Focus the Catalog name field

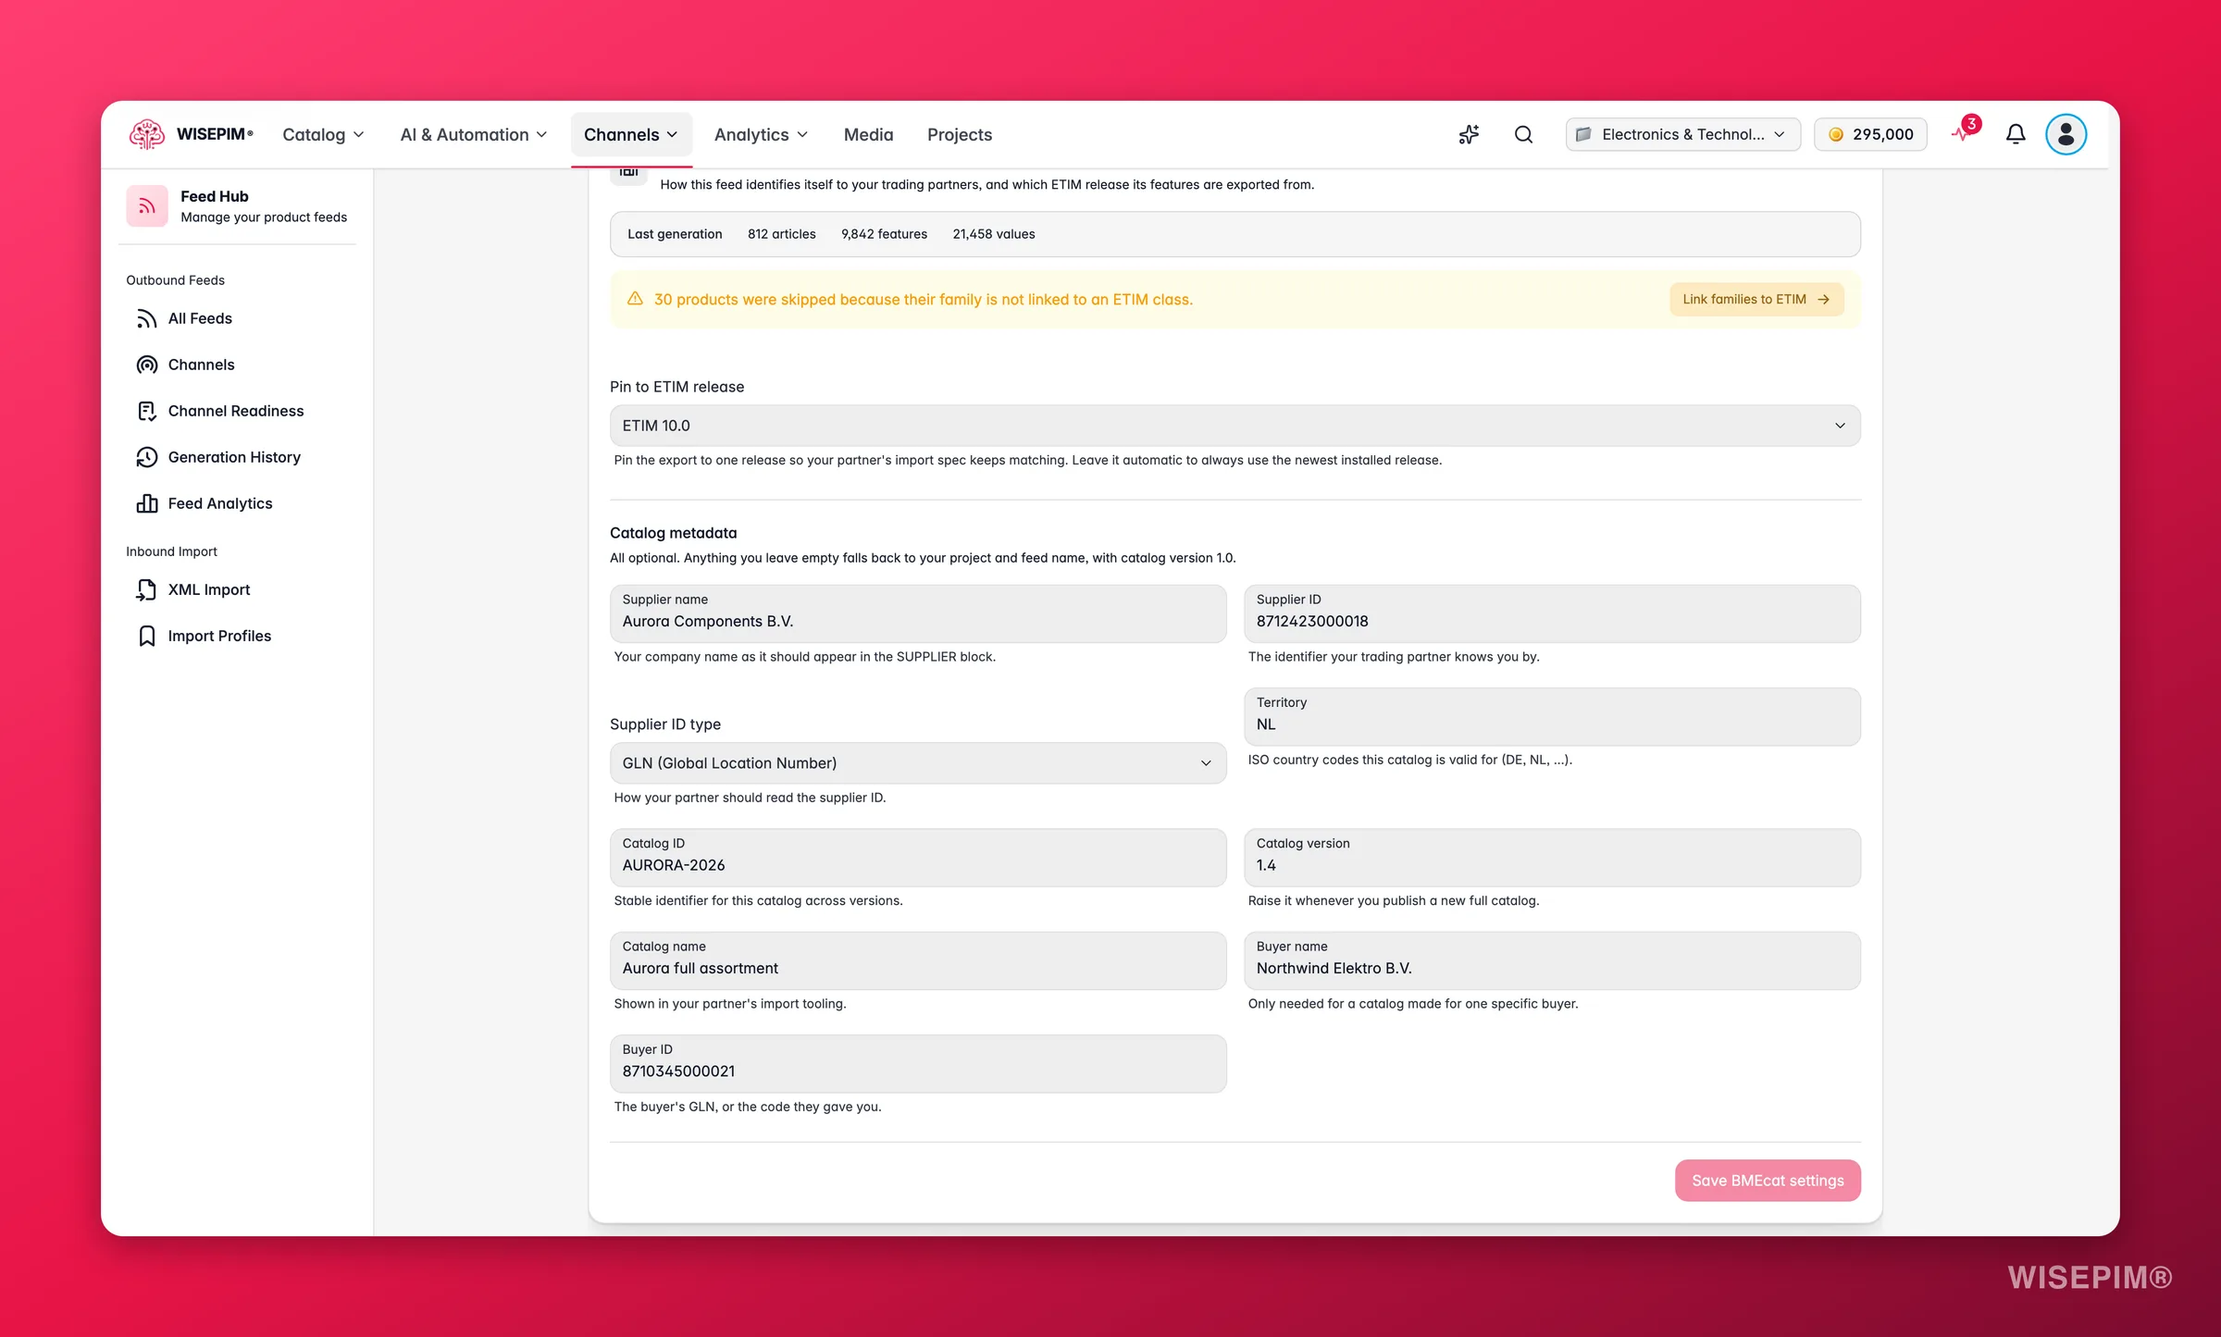[x=918, y=960]
